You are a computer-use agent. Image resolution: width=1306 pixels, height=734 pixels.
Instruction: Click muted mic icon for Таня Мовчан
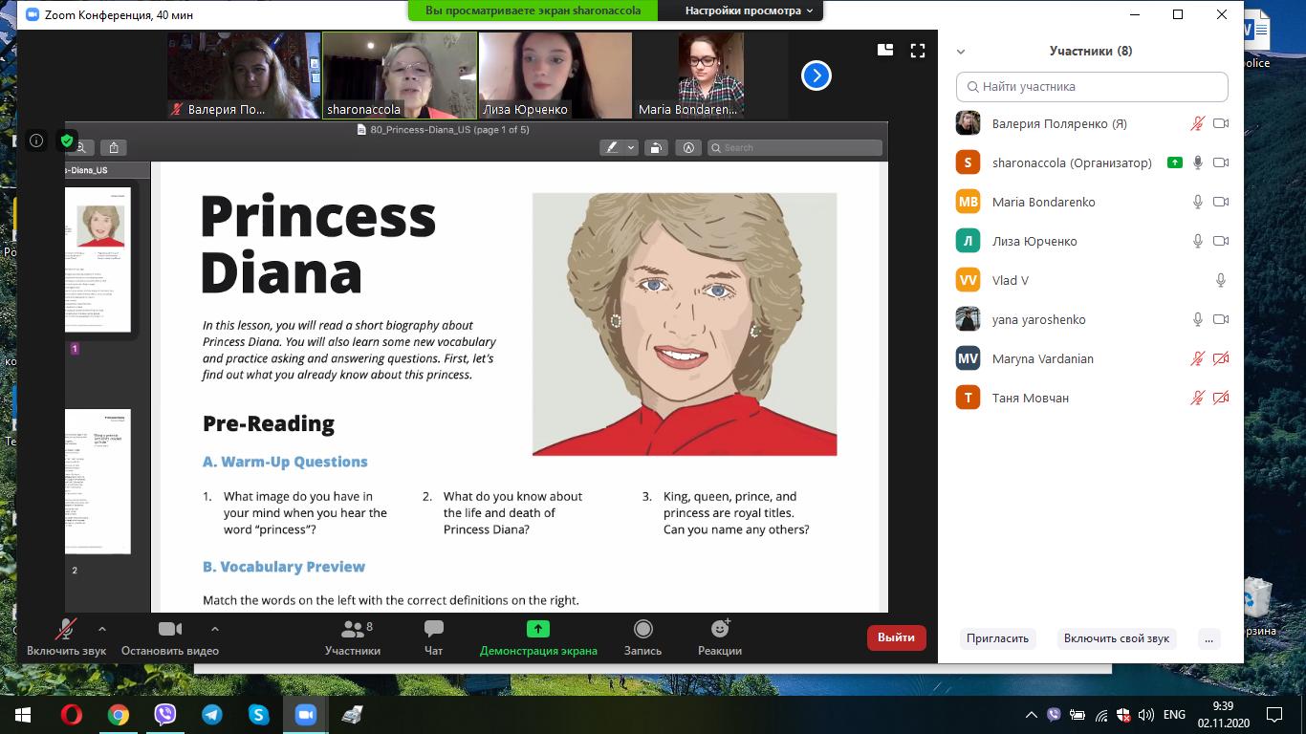click(x=1197, y=398)
